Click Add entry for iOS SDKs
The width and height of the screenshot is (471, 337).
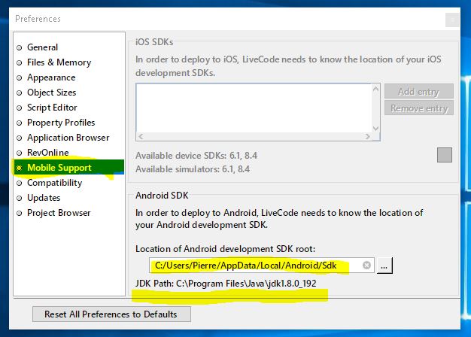419,91
